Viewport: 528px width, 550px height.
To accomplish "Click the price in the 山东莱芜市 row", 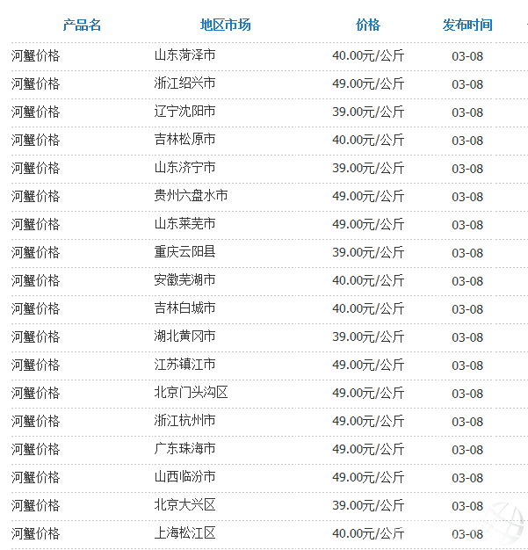I will (368, 225).
